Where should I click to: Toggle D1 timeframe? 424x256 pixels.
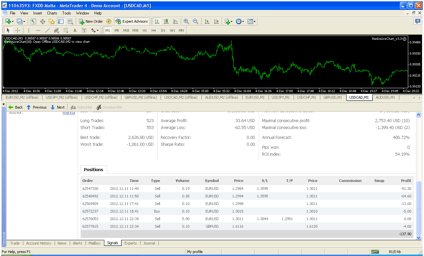[x=163, y=30]
